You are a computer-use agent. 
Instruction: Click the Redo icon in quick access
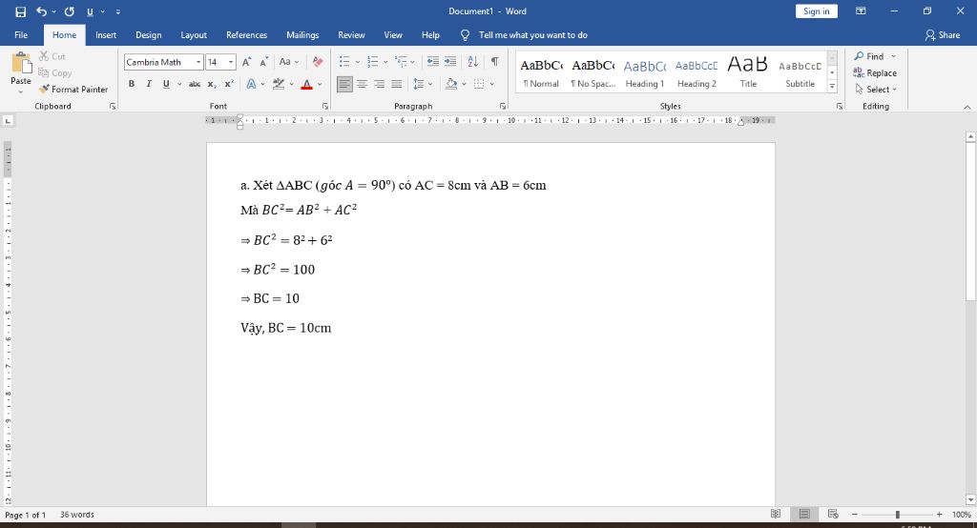coord(69,11)
